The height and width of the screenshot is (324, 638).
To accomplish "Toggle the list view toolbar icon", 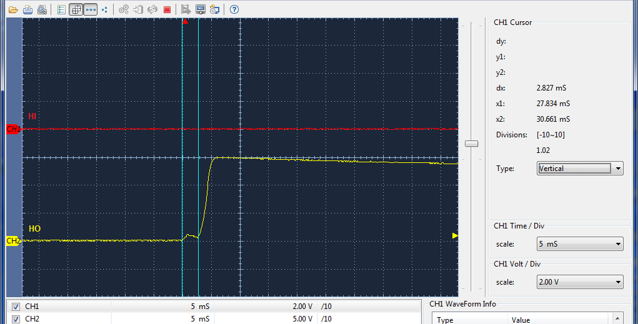I will coord(61,9).
